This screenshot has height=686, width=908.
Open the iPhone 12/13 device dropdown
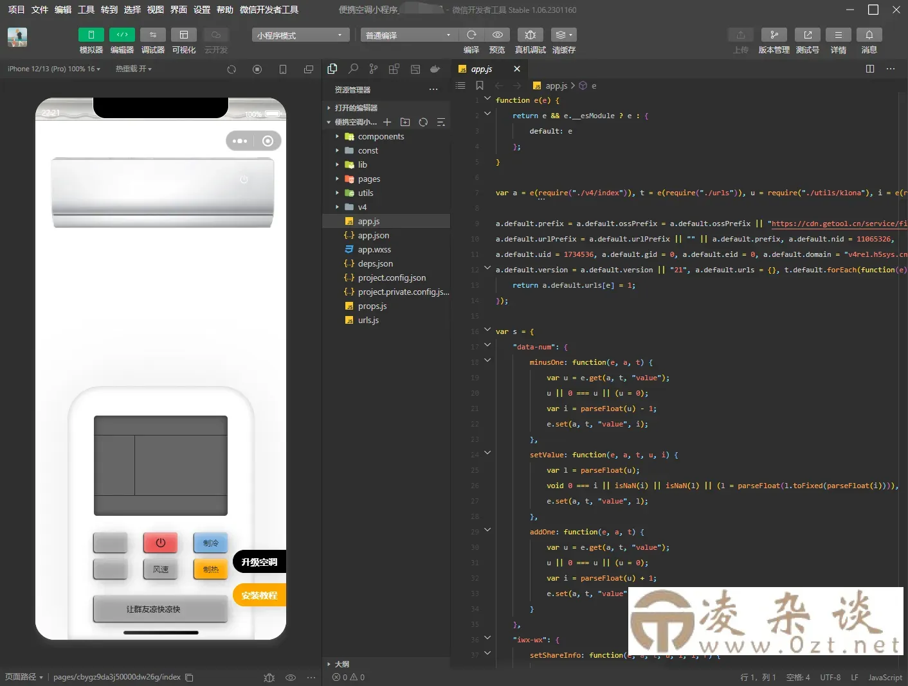[54, 69]
